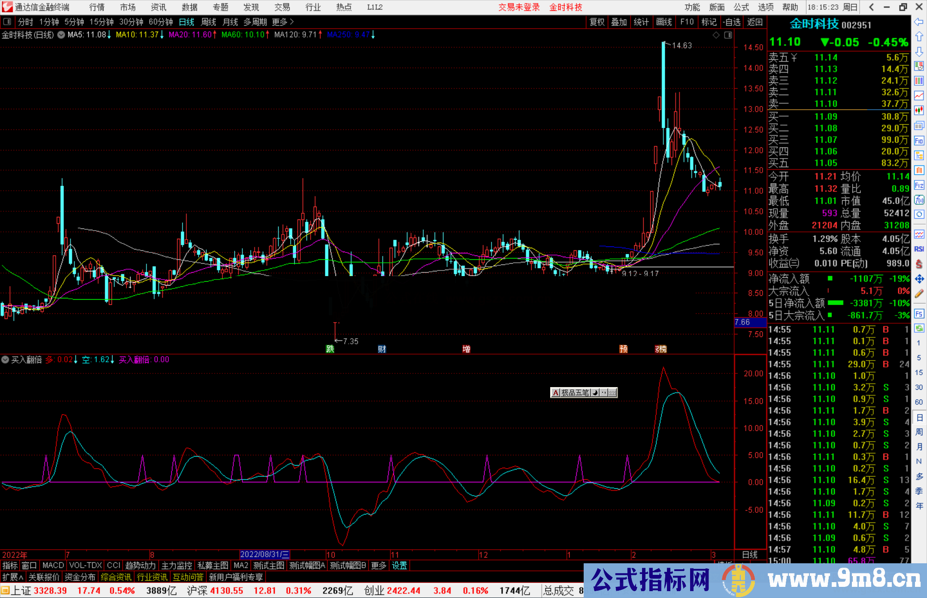Click the up arrow sidebar icon
The image size is (927, 598).
[919, 37]
